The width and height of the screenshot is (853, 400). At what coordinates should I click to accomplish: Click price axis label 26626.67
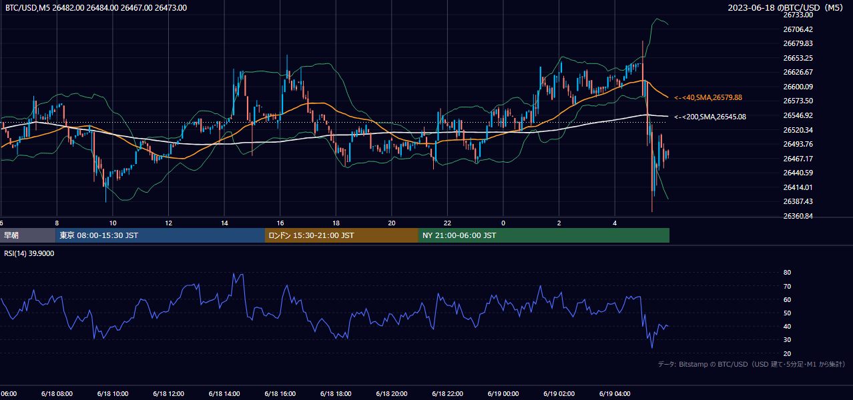coord(798,72)
